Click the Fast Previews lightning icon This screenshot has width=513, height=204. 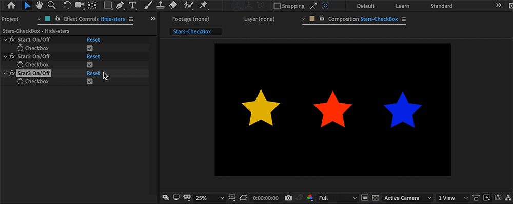click(487, 198)
